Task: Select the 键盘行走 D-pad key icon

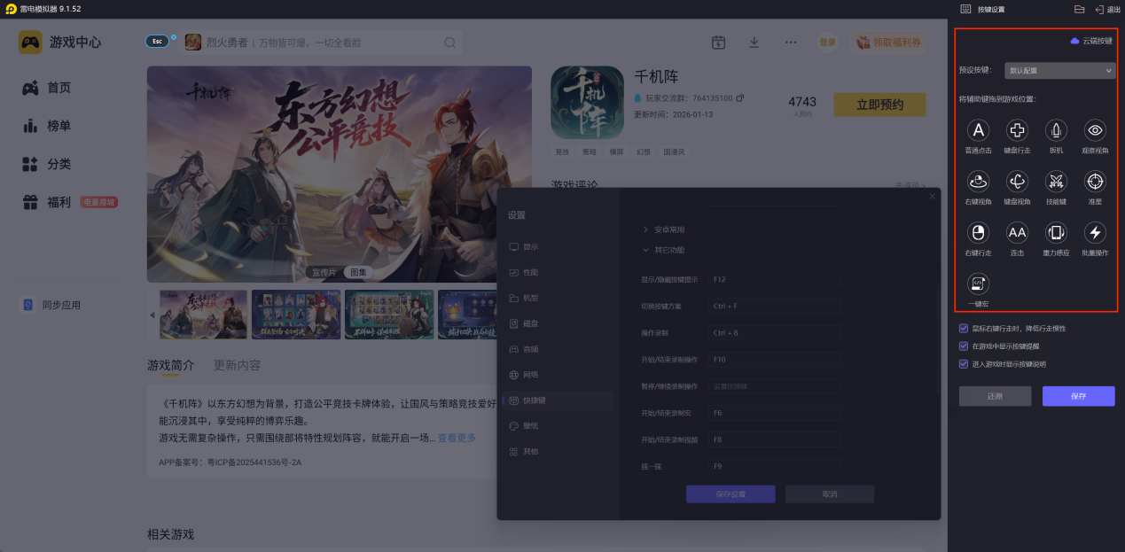Action: pos(1017,131)
